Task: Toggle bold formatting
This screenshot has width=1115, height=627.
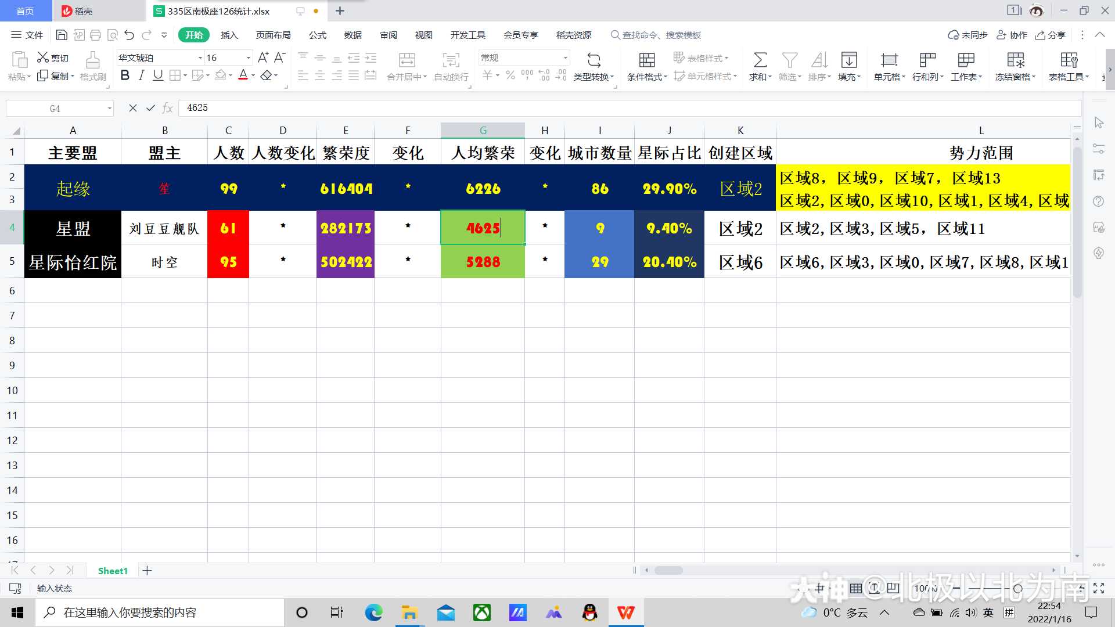Action: click(125, 75)
